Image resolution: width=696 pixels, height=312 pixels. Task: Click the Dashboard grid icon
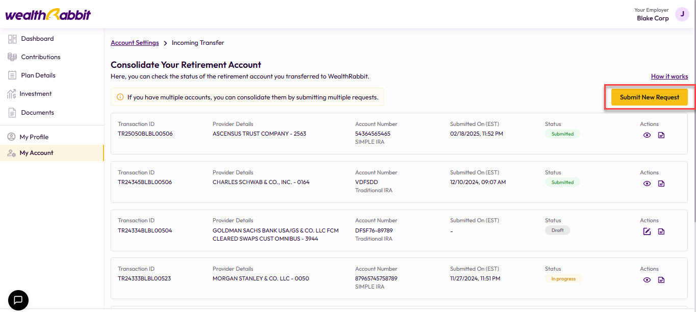point(12,39)
